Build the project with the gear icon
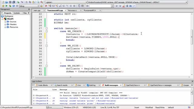This screenshot has width=194, height=109. point(3,6)
